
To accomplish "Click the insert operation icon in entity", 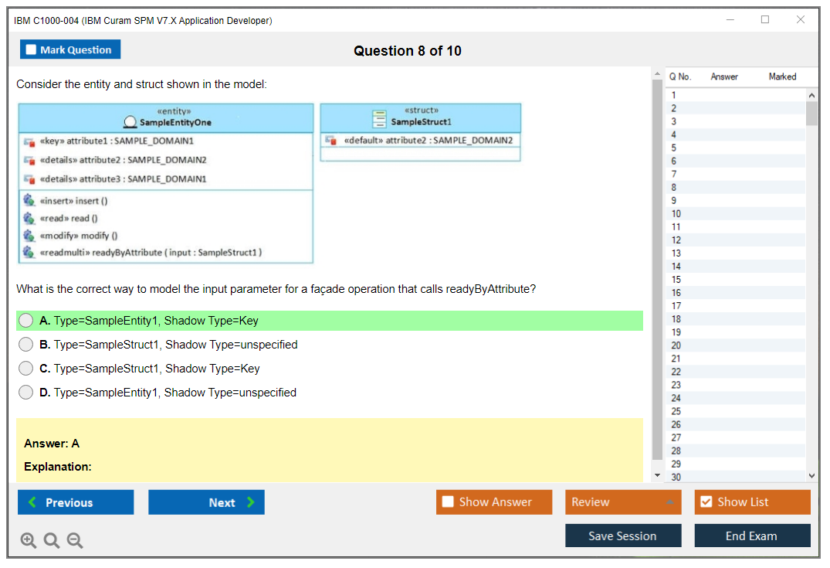I will pyautogui.click(x=29, y=201).
